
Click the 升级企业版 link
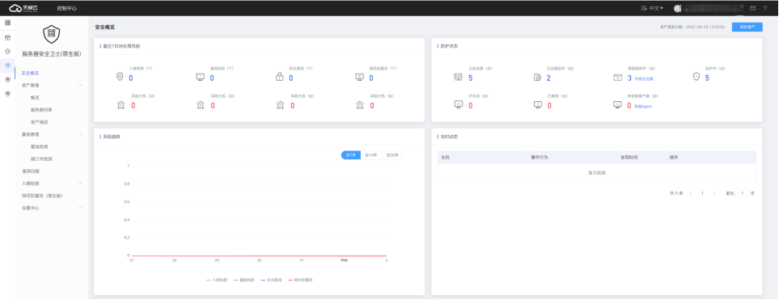[644, 79]
